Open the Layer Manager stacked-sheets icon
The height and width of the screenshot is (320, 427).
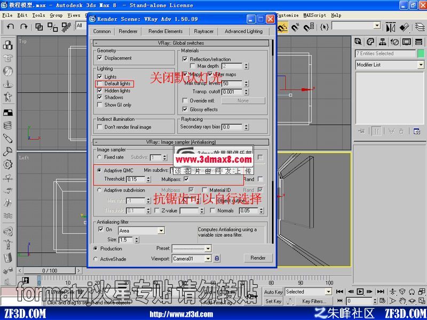tap(420, 27)
